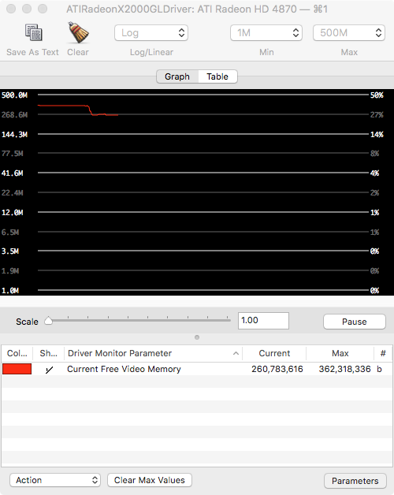The image size is (394, 495).
Task: Click red color swatch for Free Video Memory
Action: (17, 369)
